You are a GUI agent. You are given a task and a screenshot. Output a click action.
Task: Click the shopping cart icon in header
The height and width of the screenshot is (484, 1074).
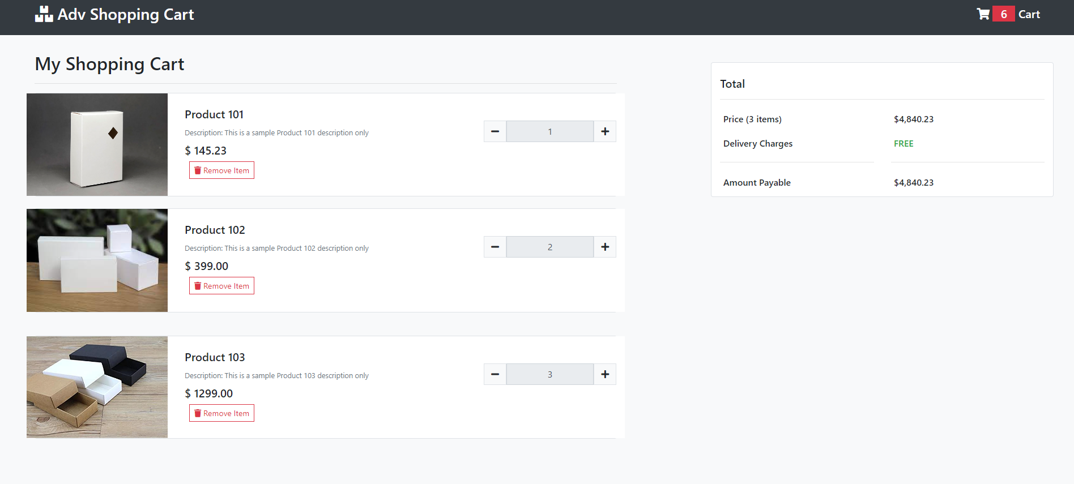click(983, 14)
